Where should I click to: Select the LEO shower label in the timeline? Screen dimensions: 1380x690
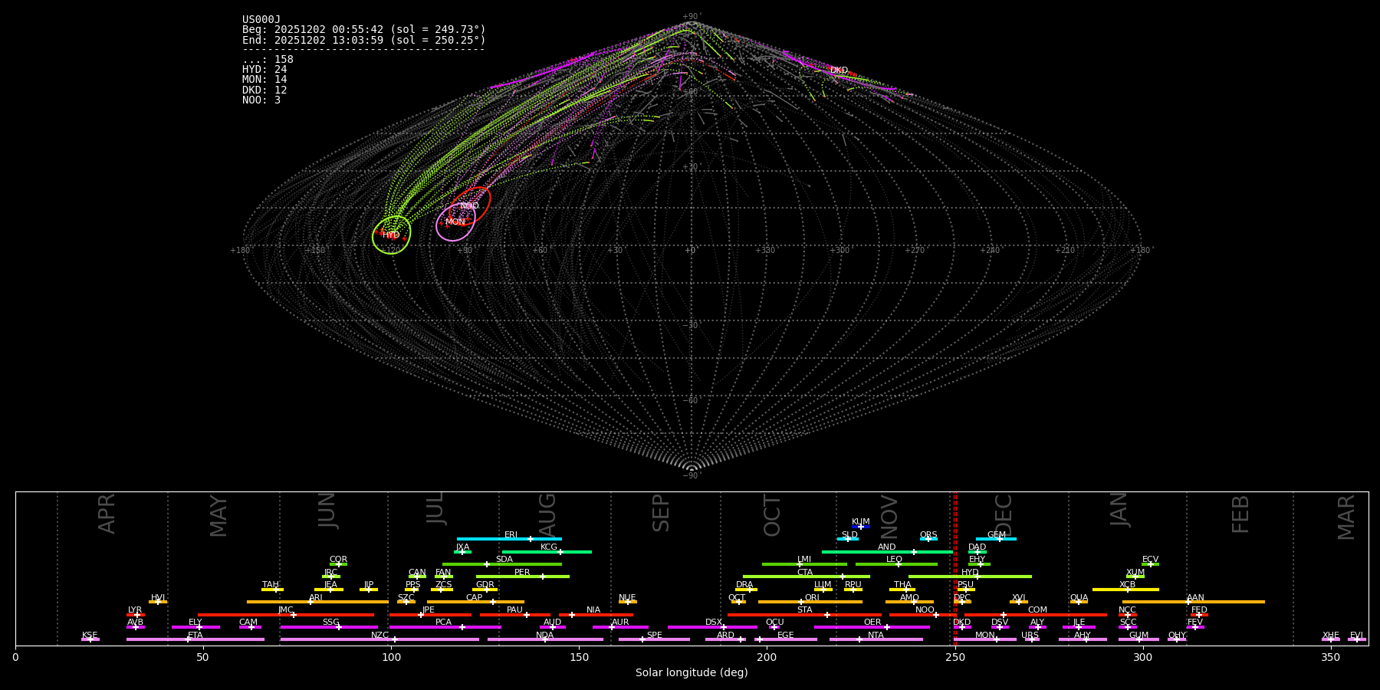894,560
